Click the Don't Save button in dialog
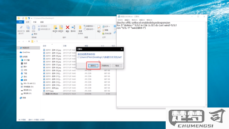The height and width of the screenshot is (129, 229). click(105, 66)
